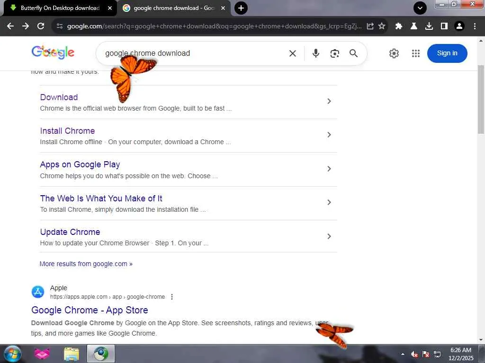Open The Web Is What You Make of It

pyautogui.click(x=101, y=199)
